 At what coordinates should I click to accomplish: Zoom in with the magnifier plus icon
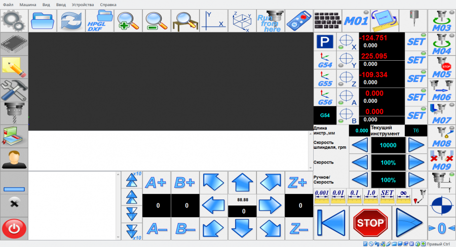128,21
